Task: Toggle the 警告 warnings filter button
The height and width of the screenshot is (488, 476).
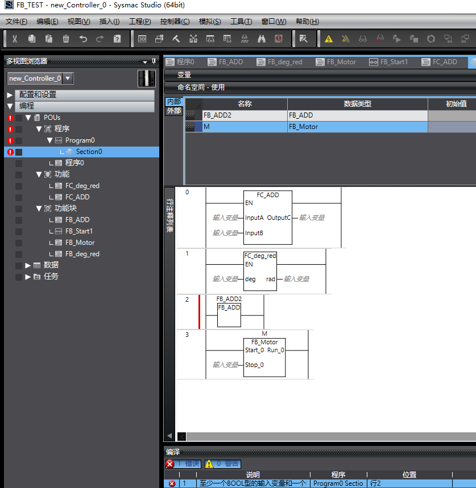Action: 222,464
